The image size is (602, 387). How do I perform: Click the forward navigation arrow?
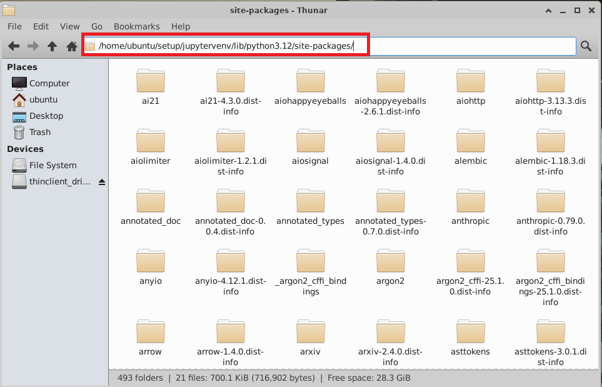click(33, 46)
